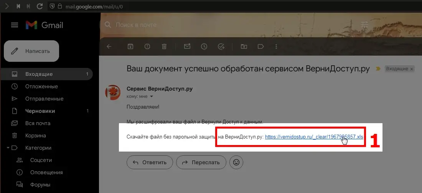Screen dimensions: 422x193
Task: Open the vernidostup.ru download link
Action: [314, 137]
